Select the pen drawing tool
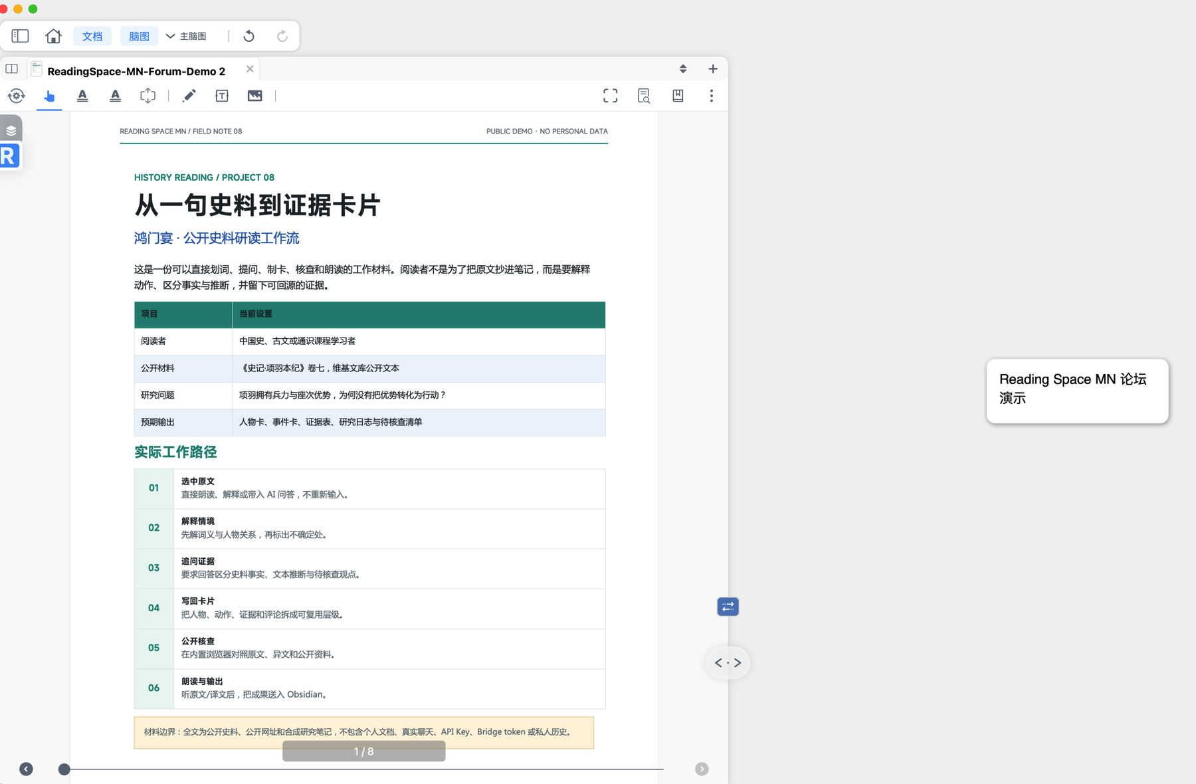1196x784 pixels. coord(189,96)
